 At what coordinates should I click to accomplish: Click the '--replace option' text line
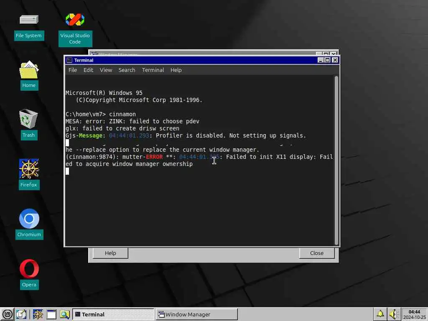coord(162,150)
